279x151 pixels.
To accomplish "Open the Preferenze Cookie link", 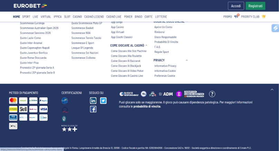I will click(x=165, y=76).
